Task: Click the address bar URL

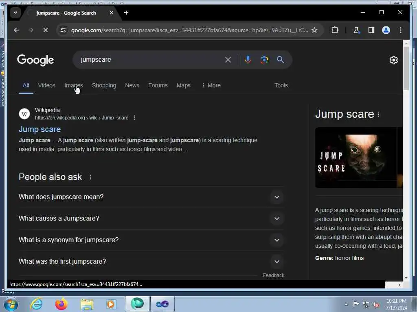Action: (x=189, y=30)
